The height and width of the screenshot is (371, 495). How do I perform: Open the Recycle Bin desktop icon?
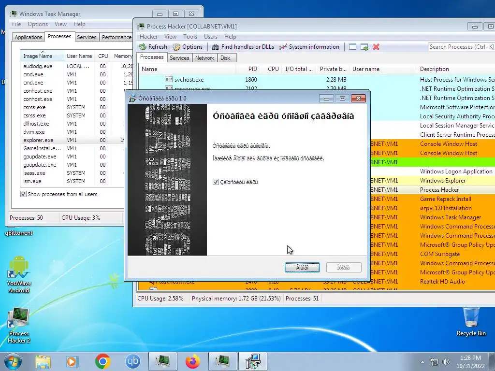[471, 322]
